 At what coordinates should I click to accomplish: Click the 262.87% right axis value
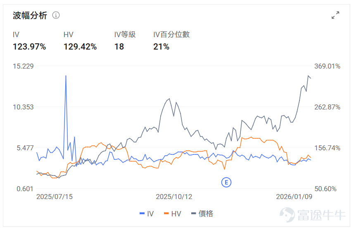click(328, 107)
